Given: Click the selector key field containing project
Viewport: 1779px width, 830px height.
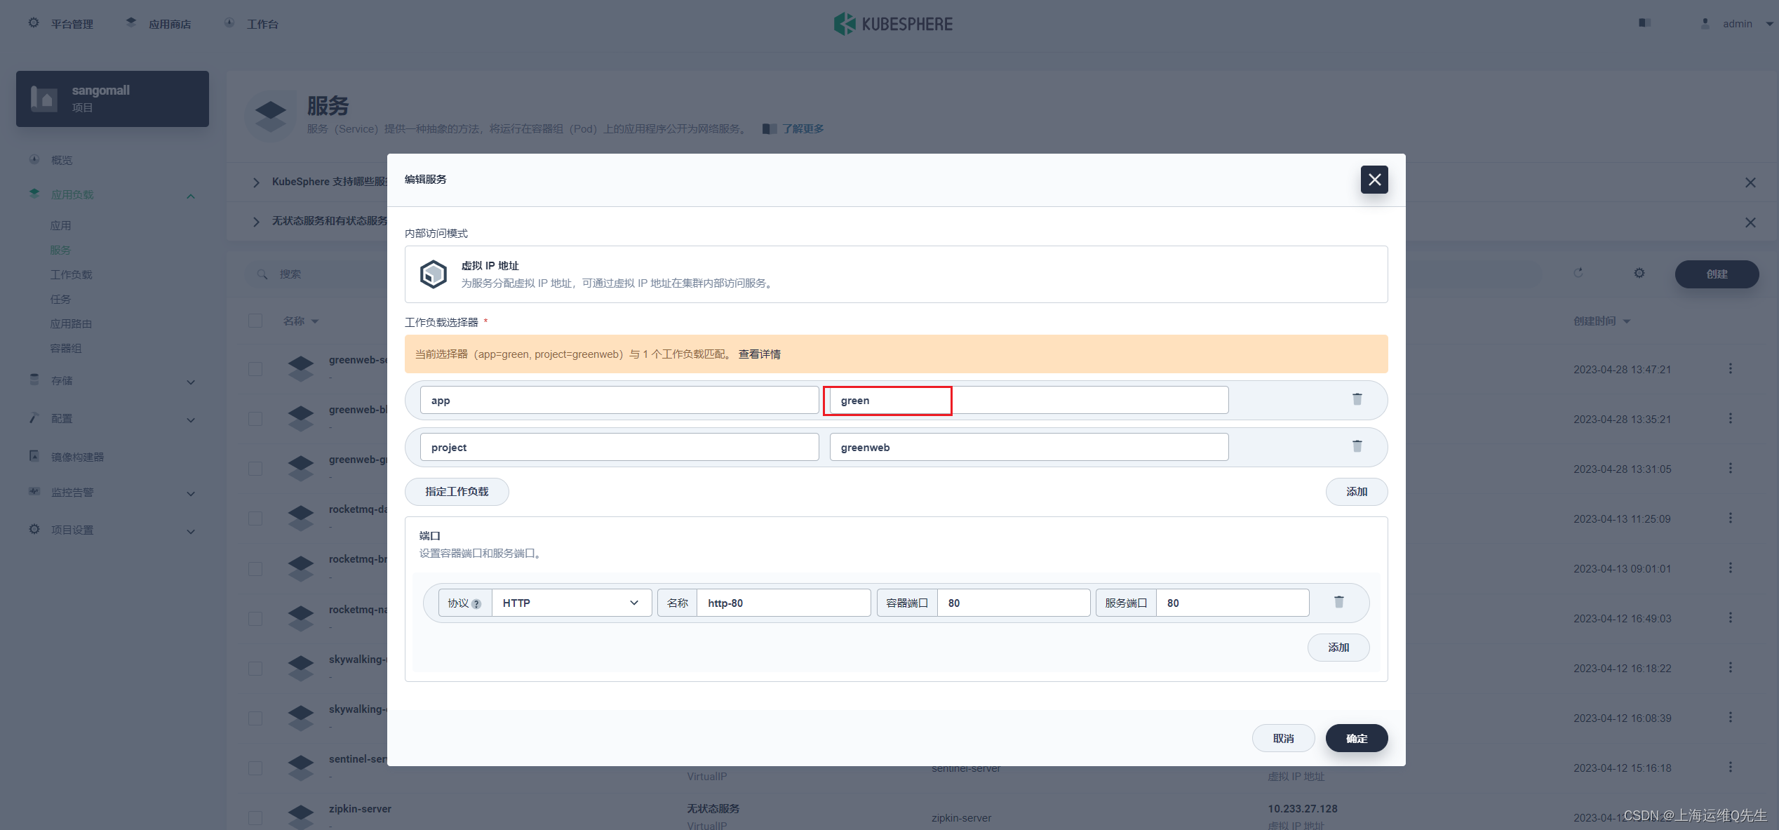Looking at the screenshot, I should tap(619, 447).
